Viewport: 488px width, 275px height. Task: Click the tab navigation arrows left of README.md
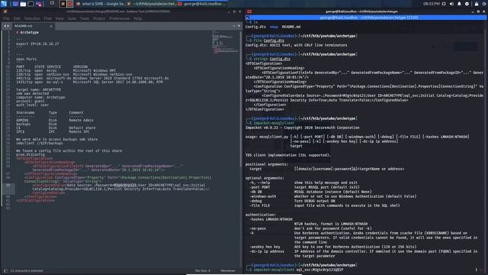[x=6, y=26]
